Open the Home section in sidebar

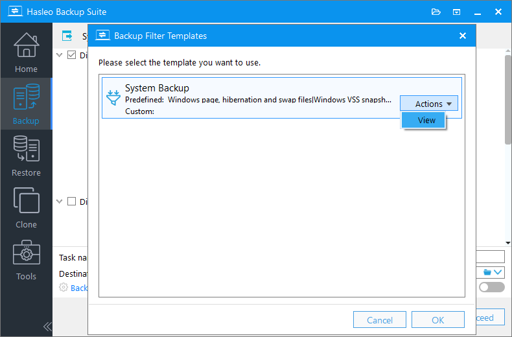(x=26, y=52)
